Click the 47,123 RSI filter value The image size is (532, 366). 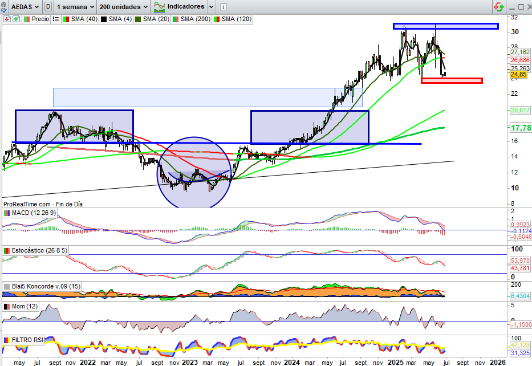(520, 345)
